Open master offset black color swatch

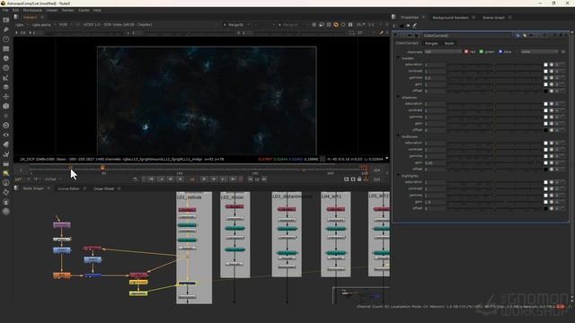pyautogui.click(x=545, y=91)
